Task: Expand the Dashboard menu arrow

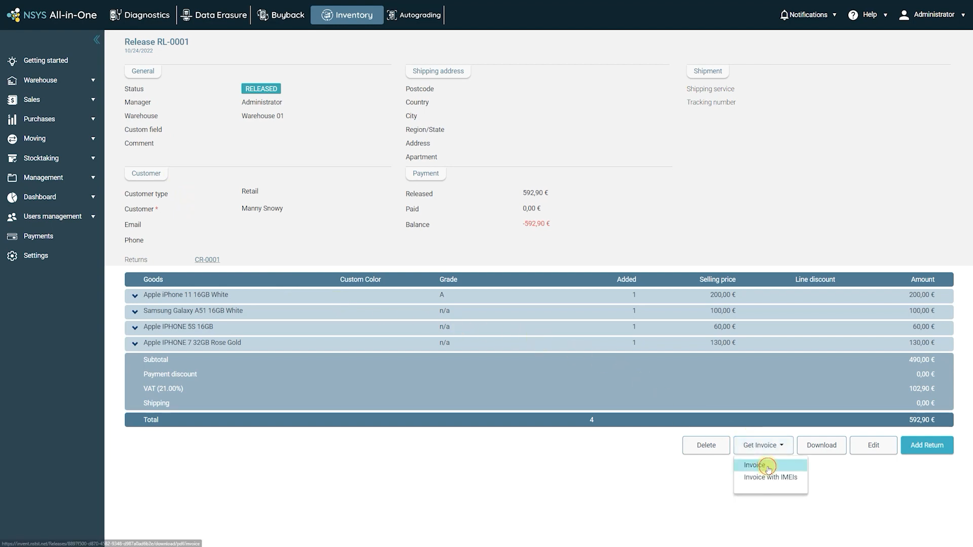Action: tap(93, 197)
